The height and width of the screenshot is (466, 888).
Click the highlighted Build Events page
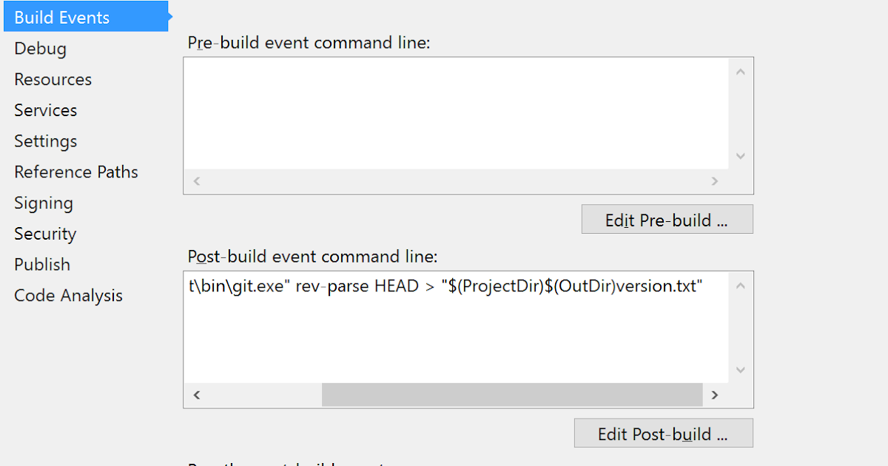(x=61, y=16)
